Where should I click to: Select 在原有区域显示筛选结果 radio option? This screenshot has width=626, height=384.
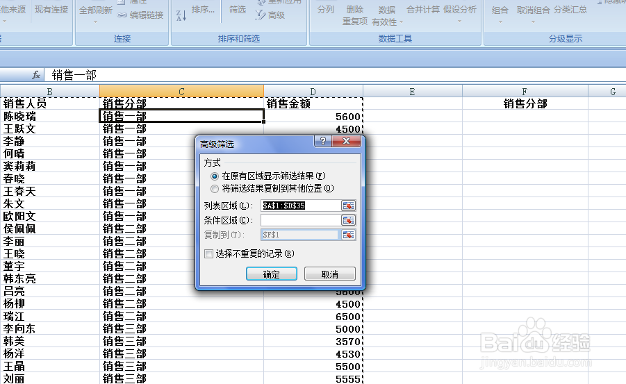click(x=215, y=176)
